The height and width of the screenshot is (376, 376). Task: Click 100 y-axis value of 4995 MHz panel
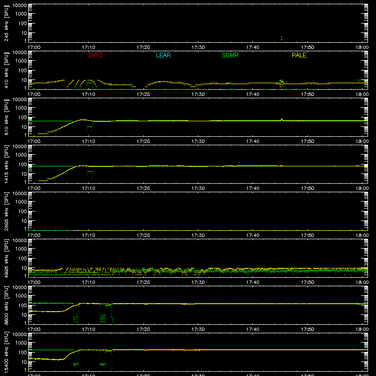[23, 258]
